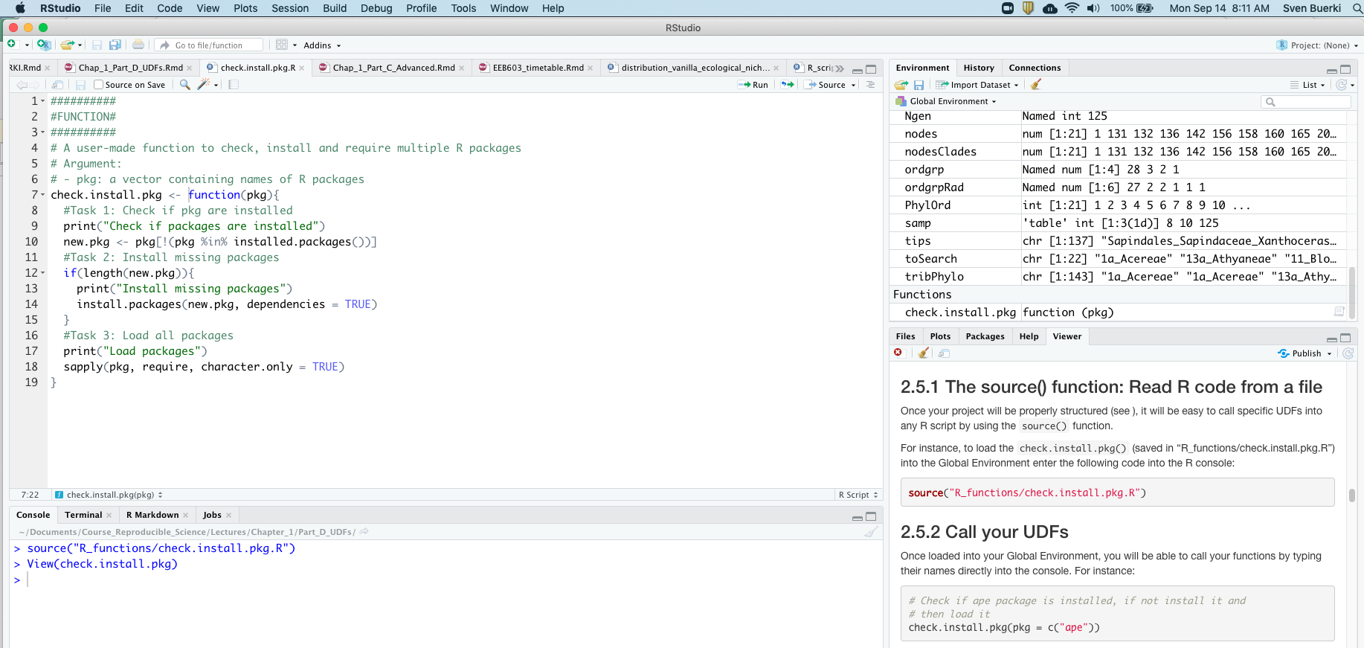Save all open documents icon
This screenshot has width=1364, height=648.
[x=115, y=45]
